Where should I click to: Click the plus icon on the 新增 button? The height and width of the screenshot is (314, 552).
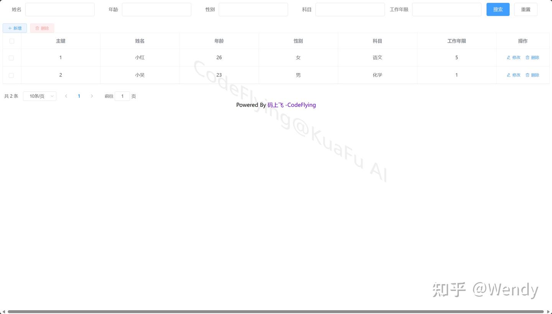pyautogui.click(x=10, y=28)
